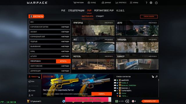Select the Стандарт sub-tab
The image size is (186, 104).
(100, 16)
